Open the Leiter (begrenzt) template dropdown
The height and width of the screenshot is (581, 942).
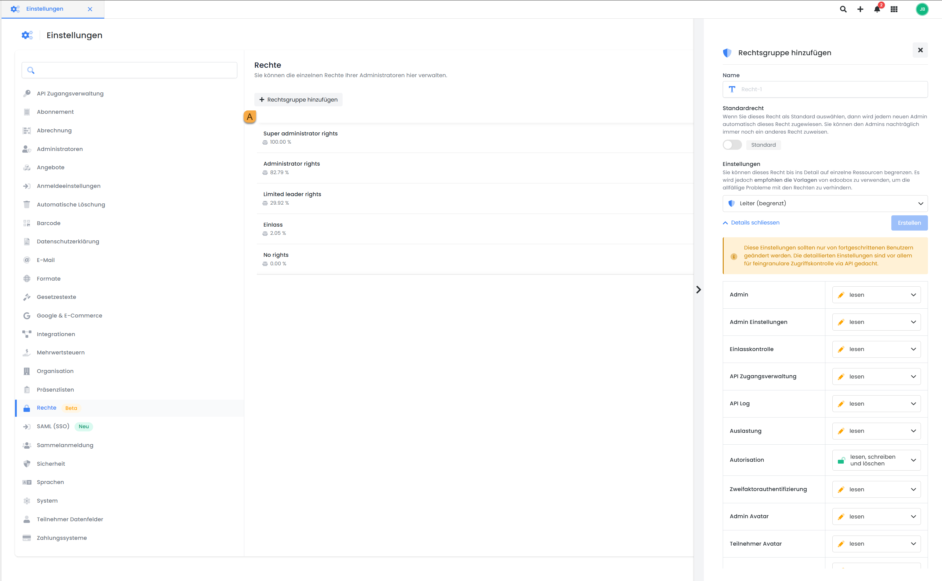[825, 203]
